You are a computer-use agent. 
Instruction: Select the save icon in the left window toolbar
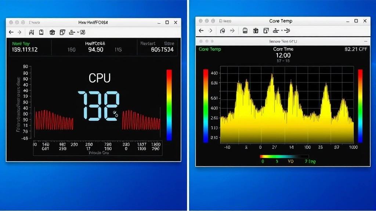pyautogui.click(x=32, y=32)
